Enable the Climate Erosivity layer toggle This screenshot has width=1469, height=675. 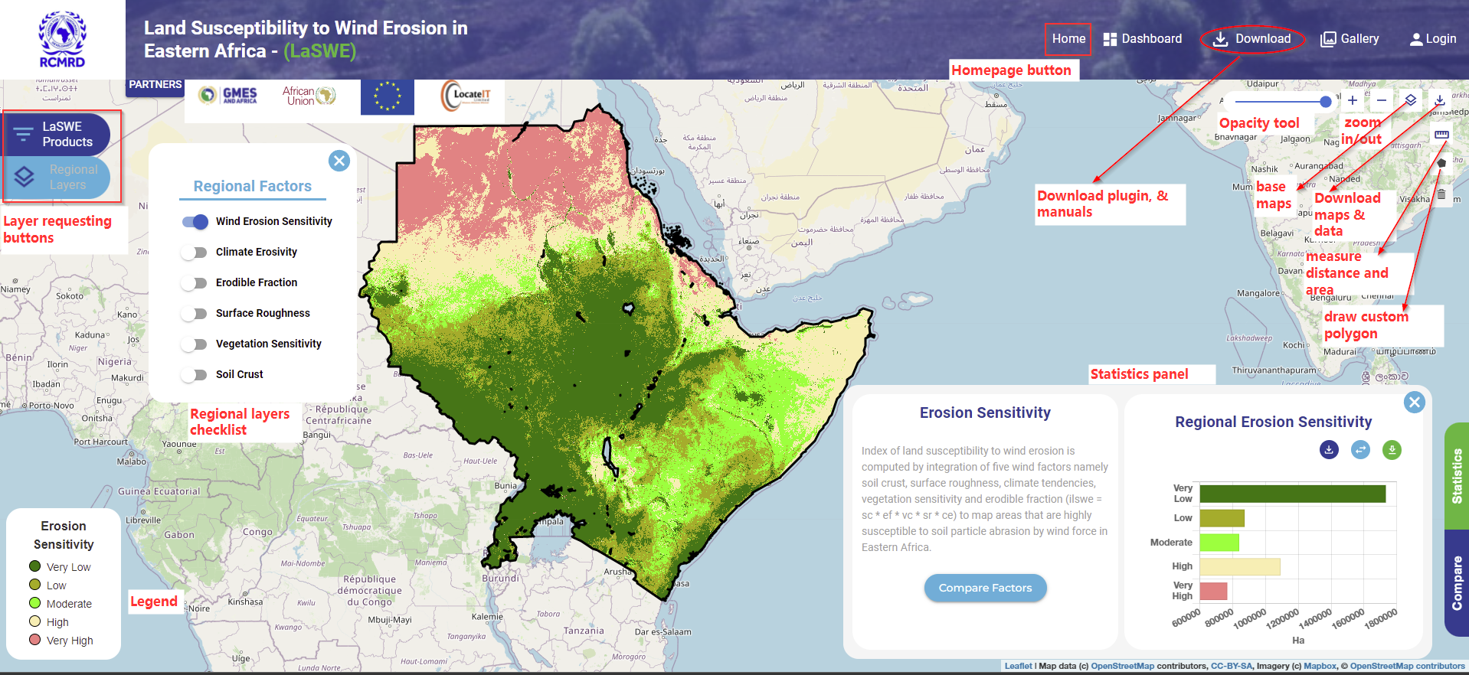[x=195, y=253]
